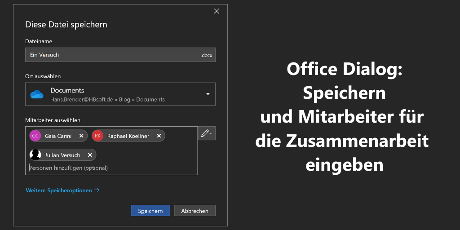Click the red RK avatar badge
The height and width of the screenshot is (230, 460).
[97, 136]
